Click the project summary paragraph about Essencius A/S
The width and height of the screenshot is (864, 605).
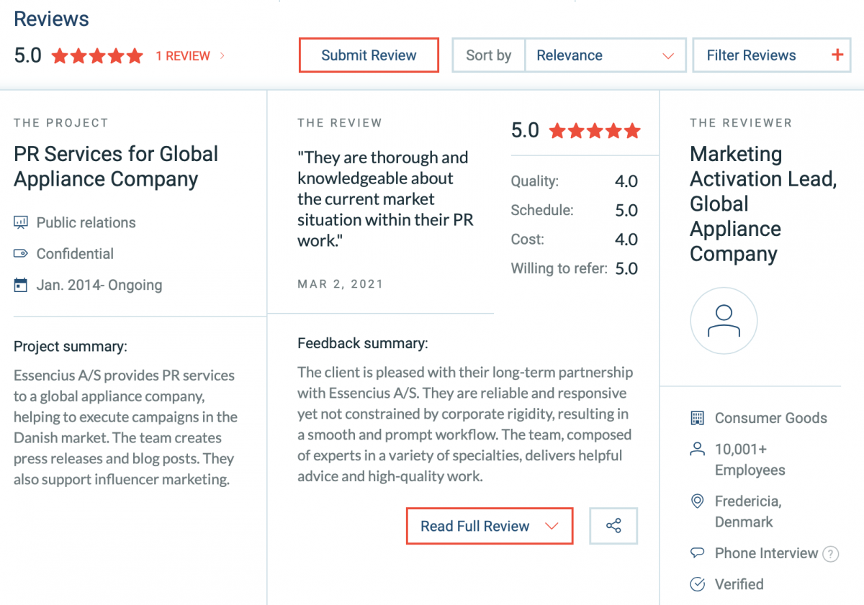click(x=125, y=427)
